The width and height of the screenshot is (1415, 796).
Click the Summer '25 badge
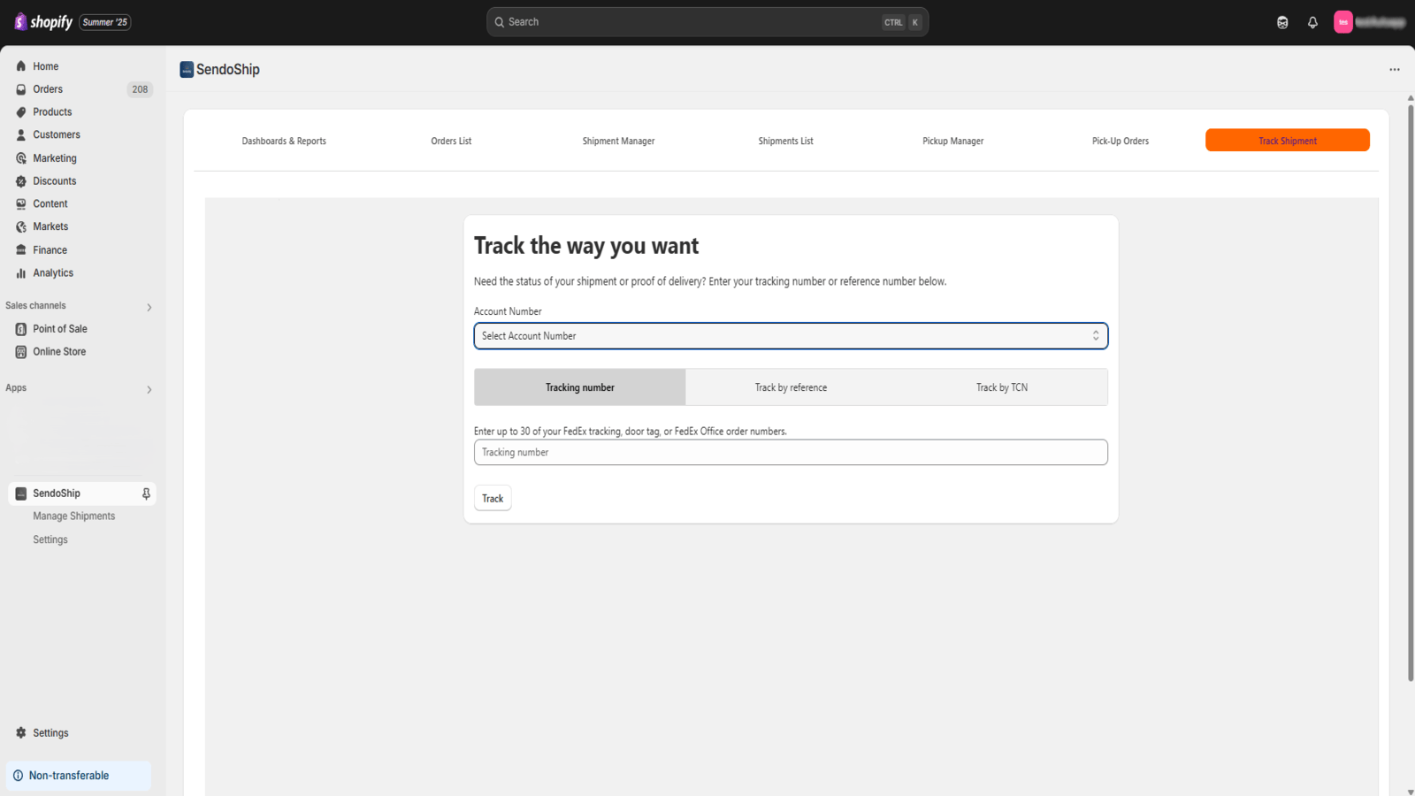(105, 22)
